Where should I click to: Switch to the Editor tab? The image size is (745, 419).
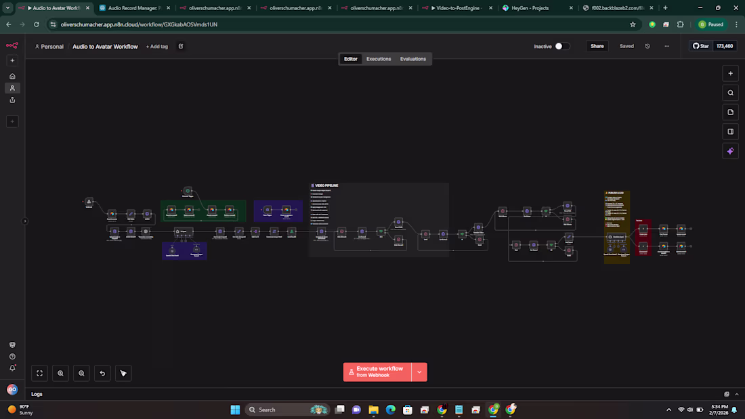click(351, 59)
